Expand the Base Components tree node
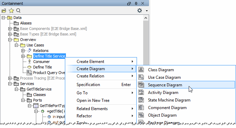Screen dimensions: 236x128 [x=10, y=29]
